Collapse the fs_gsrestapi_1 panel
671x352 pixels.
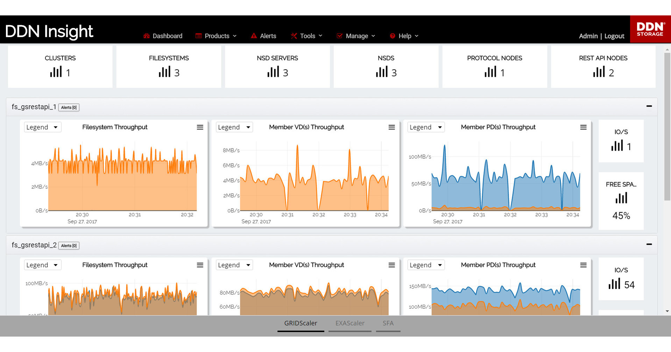tap(649, 106)
